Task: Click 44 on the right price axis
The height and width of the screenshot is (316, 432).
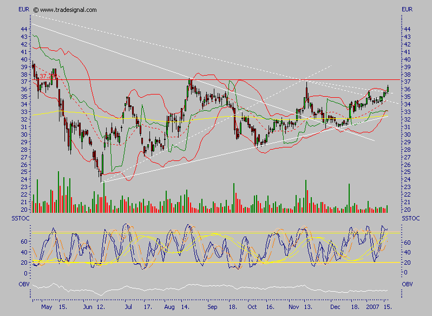Action: tap(407, 29)
